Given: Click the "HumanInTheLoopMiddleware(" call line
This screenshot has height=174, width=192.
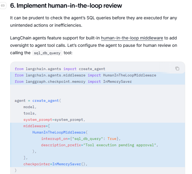Looking at the screenshot, I should pyautogui.click(x=60, y=132).
